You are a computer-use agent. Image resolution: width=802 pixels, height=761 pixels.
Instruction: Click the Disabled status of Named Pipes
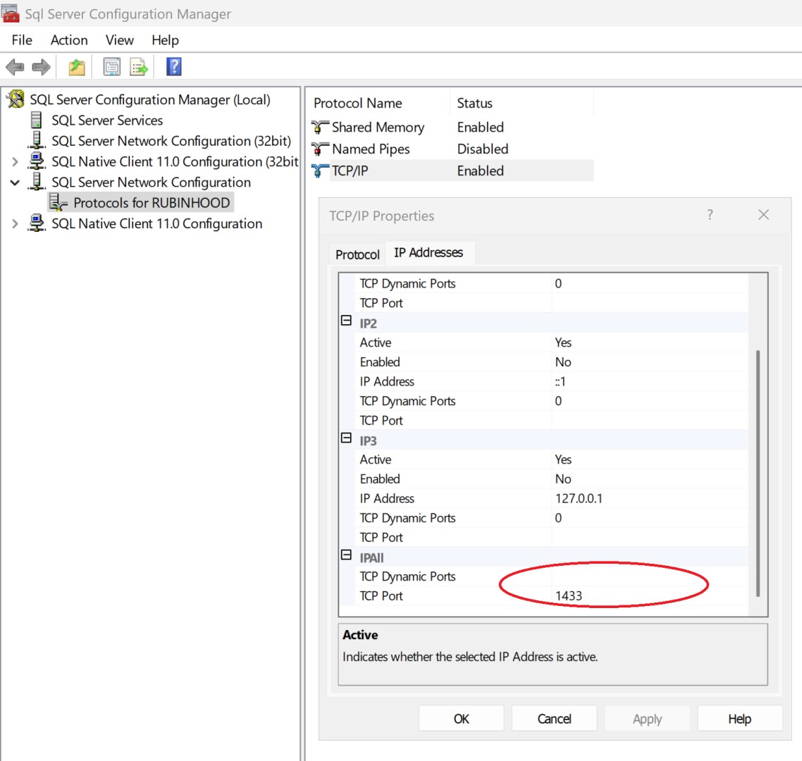click(482, 149)
